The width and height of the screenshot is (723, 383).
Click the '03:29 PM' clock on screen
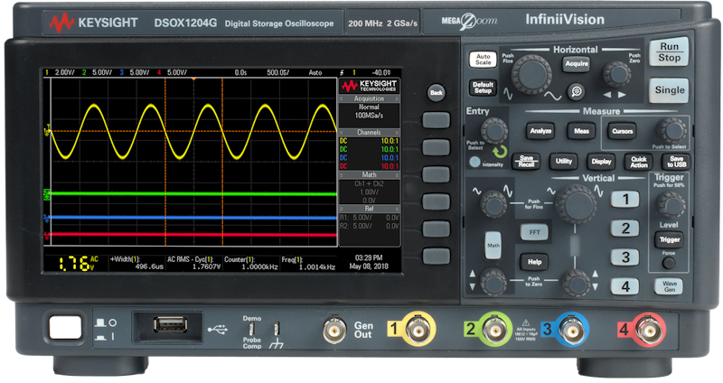pos(369,258)
